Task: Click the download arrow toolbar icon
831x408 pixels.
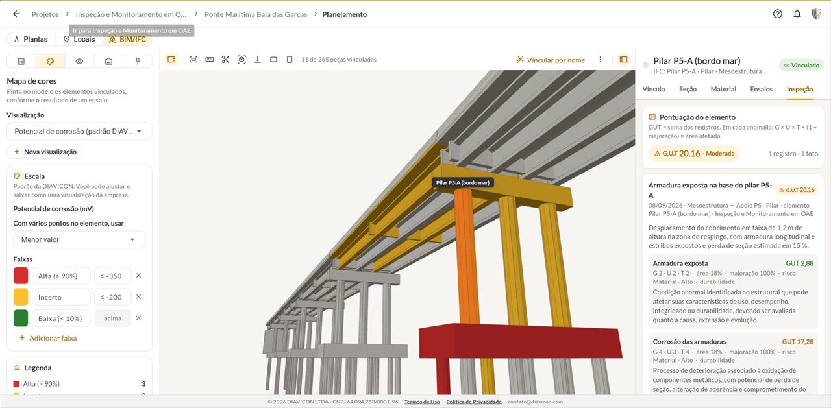Action: [258, 59]
